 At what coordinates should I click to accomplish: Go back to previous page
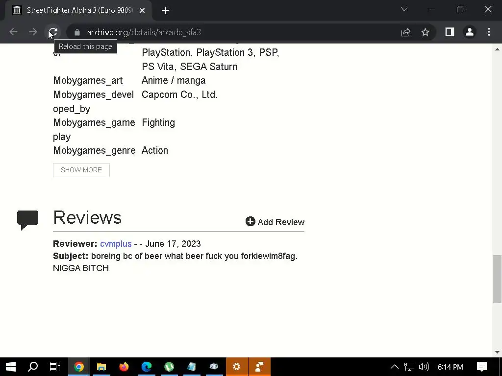pyautogui.click(x=13, y=32)
